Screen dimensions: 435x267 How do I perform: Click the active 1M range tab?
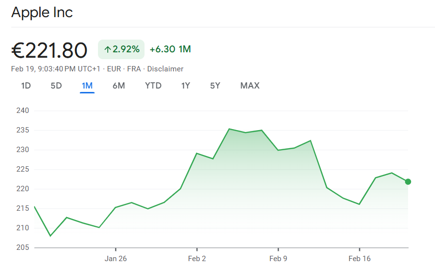pyautogui.click(x=87, y=86)
